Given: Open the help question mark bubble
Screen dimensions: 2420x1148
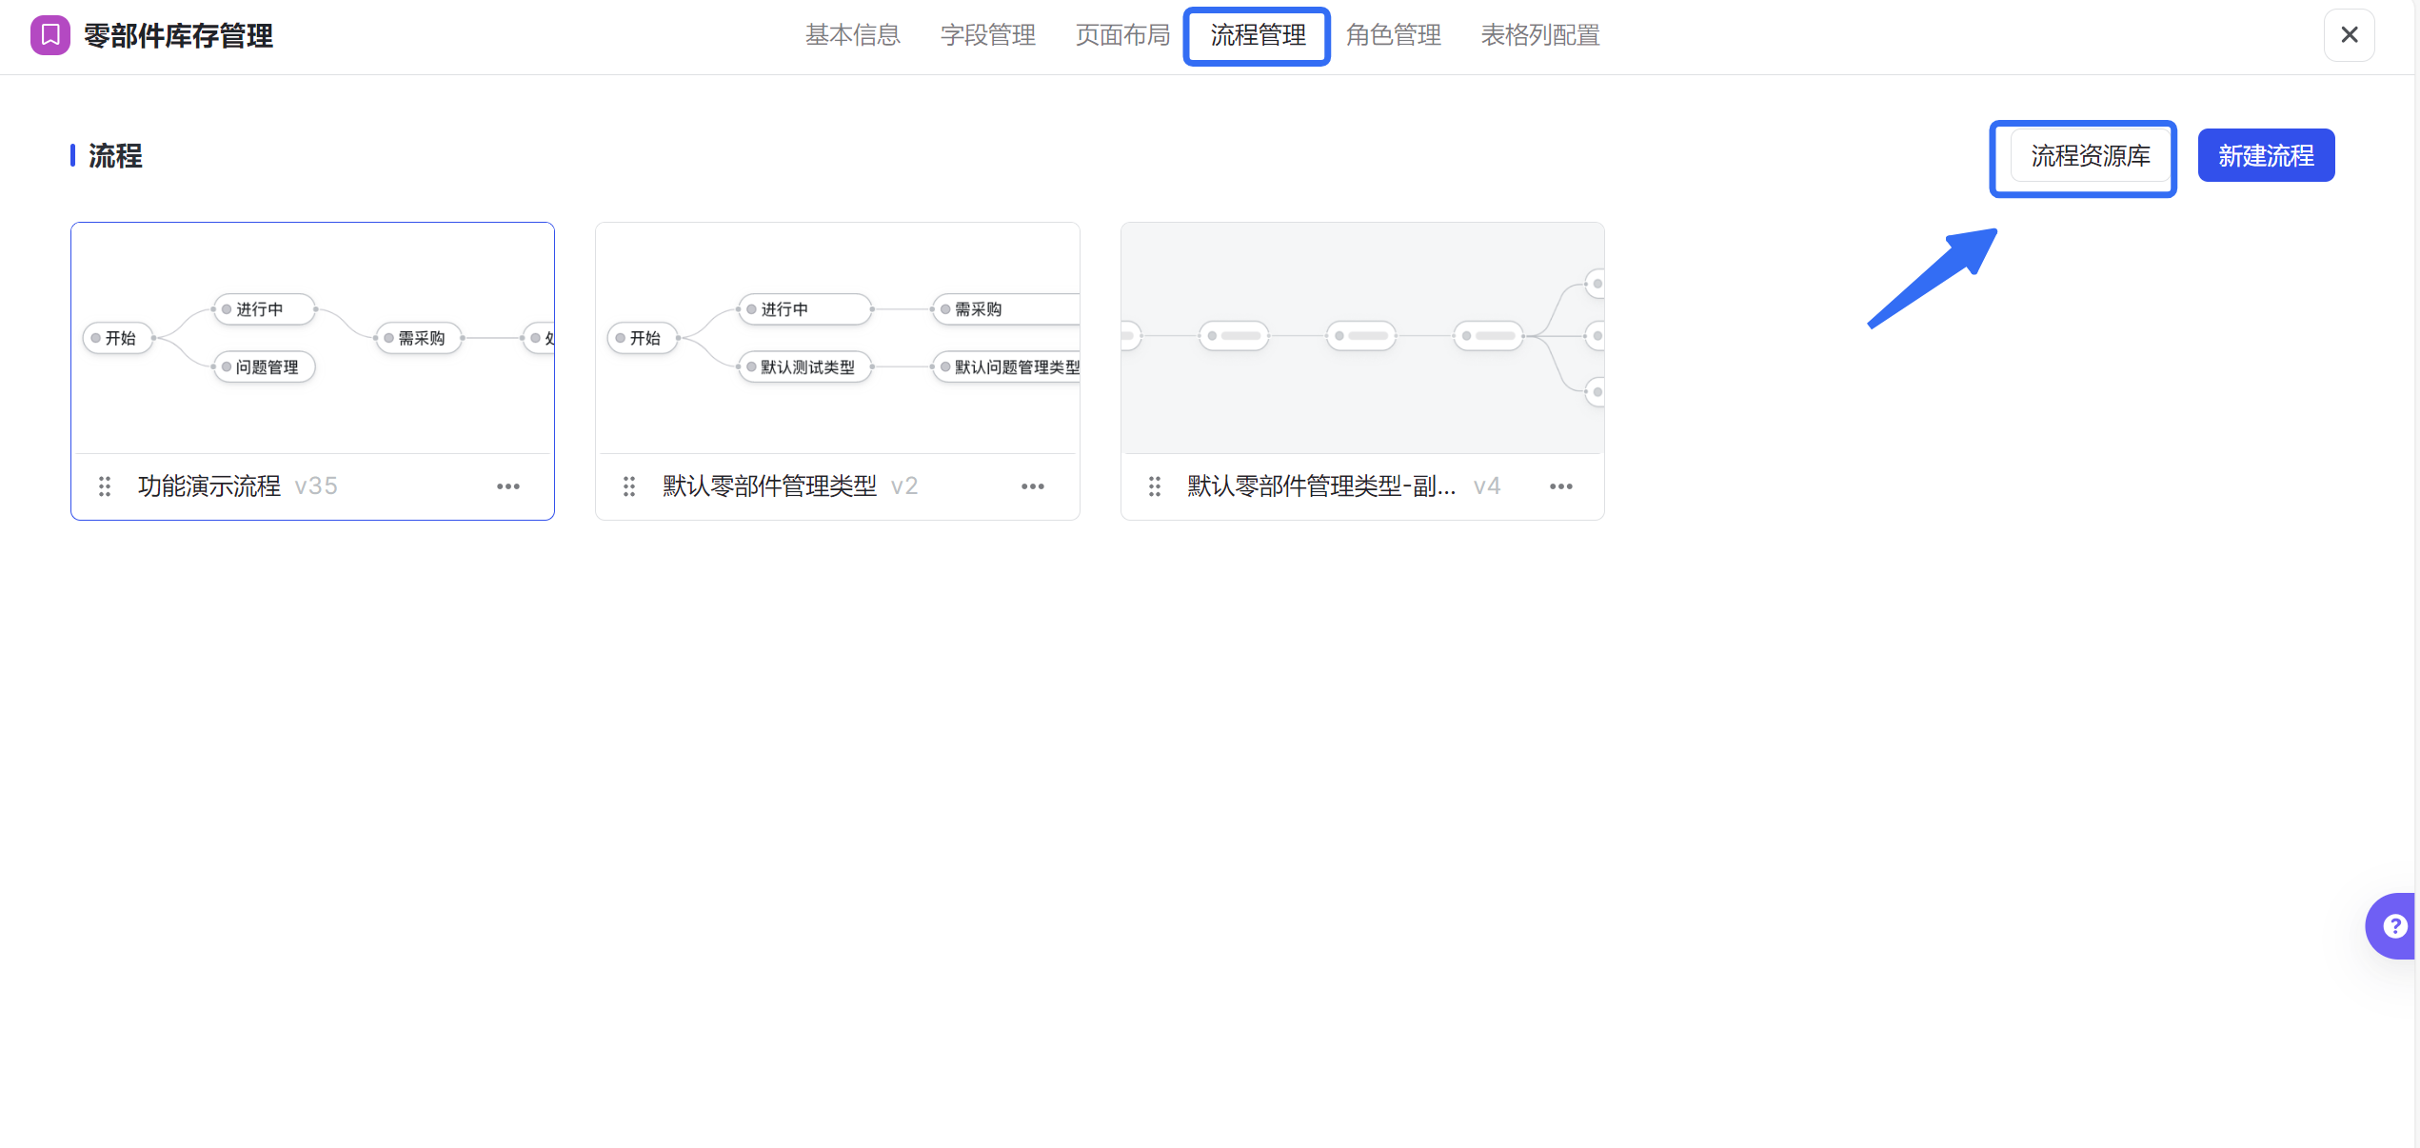Looking at the screenshot, I should point(2393,925).
